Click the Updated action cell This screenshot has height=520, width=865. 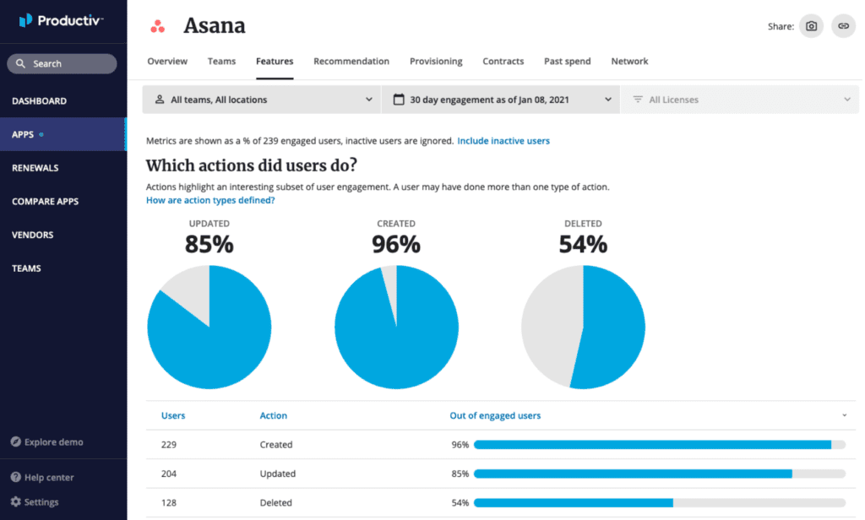(277, 474)
